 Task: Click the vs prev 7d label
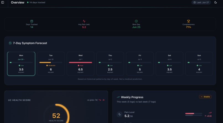(x=92, y=100)
